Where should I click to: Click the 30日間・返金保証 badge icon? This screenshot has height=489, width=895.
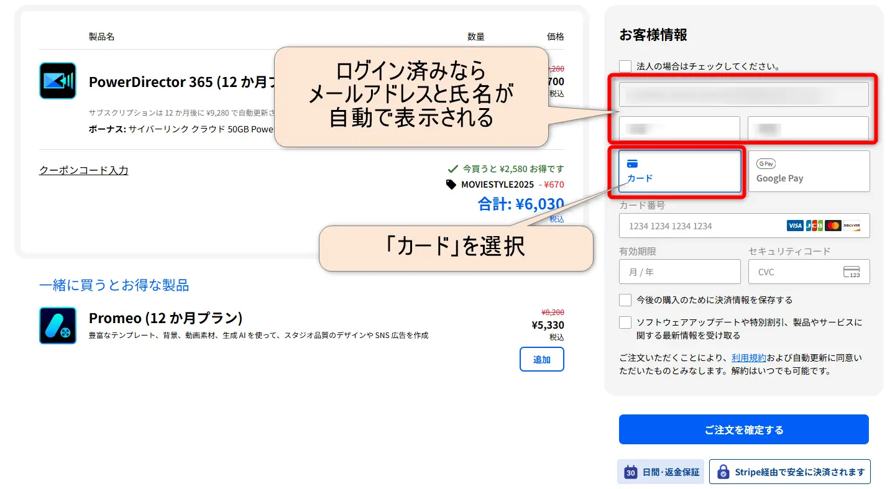coord(630,472)
